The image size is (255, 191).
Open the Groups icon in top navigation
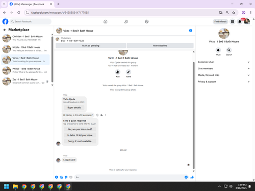point(147,21)
